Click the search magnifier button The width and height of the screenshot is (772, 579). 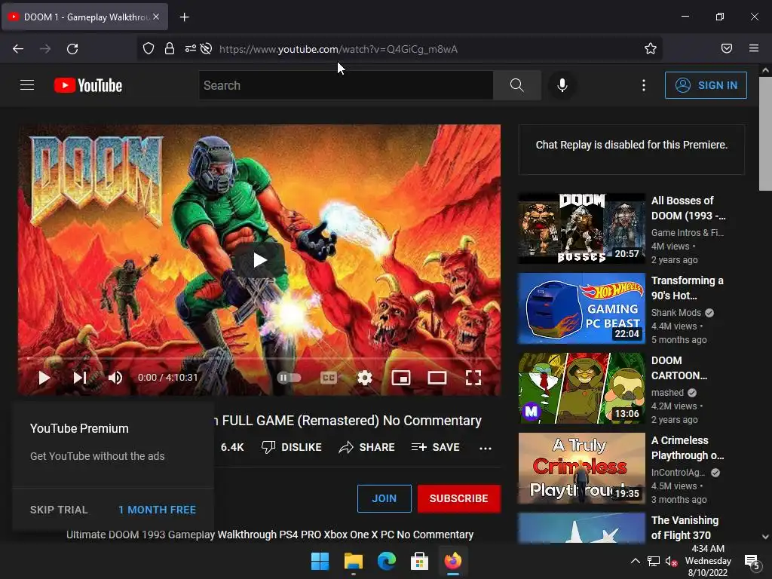click(x=517, y=85)
